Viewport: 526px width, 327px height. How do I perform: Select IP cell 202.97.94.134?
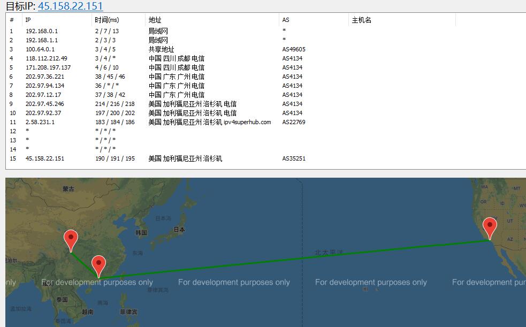(x=44, y=86)
